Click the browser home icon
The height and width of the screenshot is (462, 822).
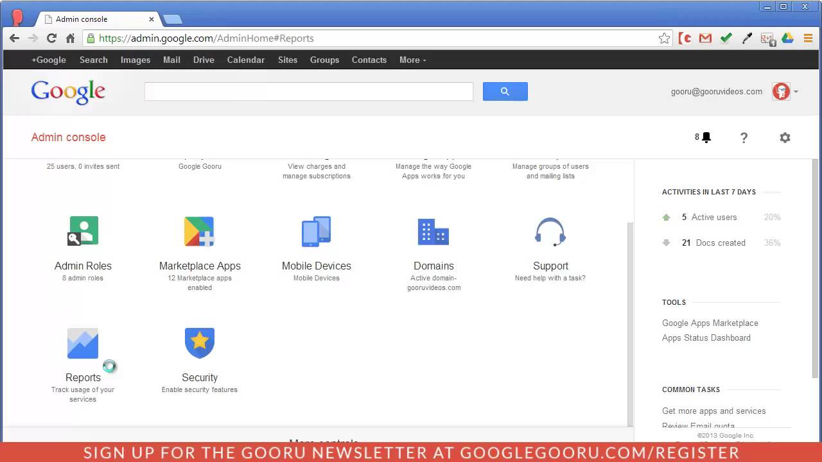71,38
